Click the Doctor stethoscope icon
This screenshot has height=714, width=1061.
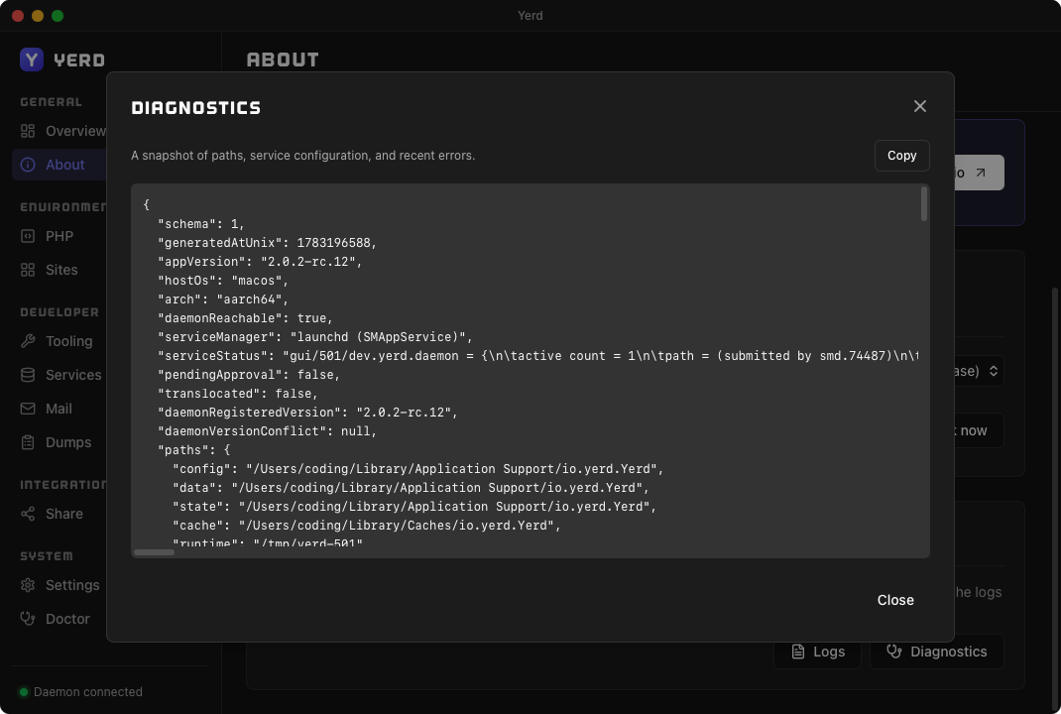point(28,619)
